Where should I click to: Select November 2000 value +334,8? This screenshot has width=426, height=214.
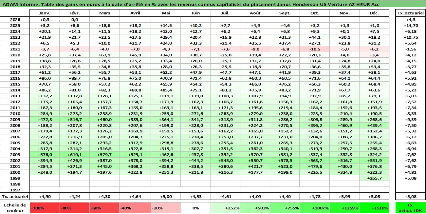(344, 172)
